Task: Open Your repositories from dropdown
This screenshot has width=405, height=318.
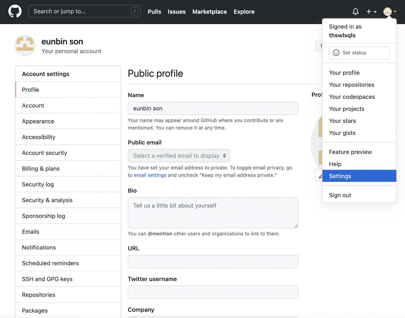Action: tap(359, 85)
